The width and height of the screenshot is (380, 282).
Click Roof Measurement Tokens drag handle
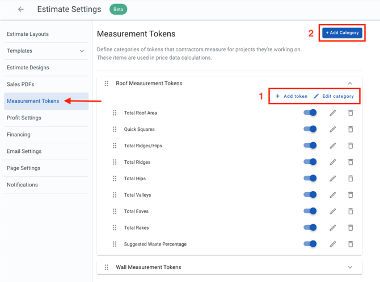click(107, 84)
